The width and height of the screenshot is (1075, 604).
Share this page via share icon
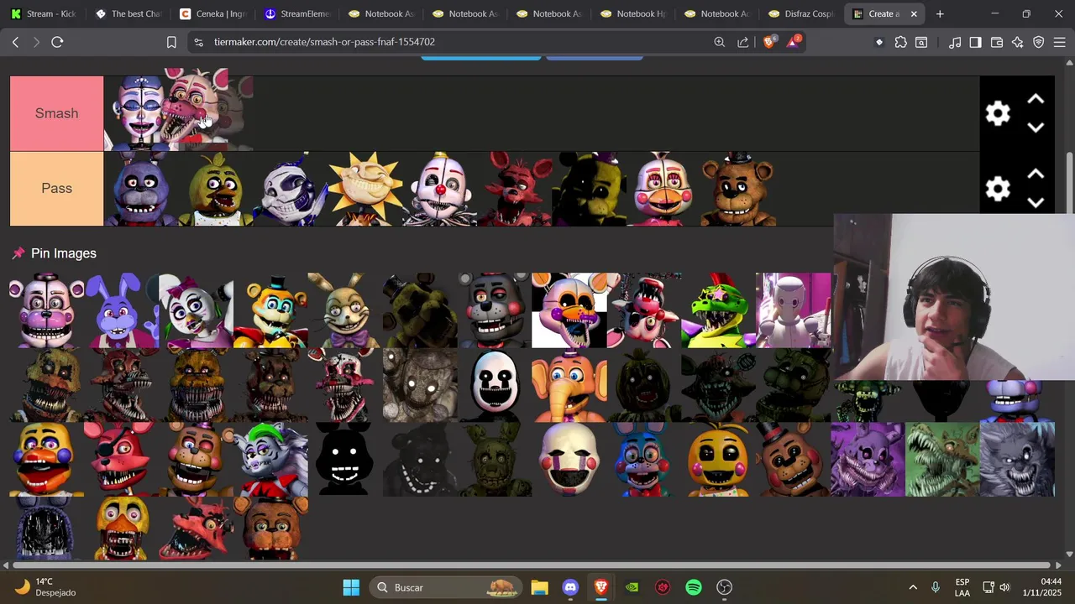(743, 42)
